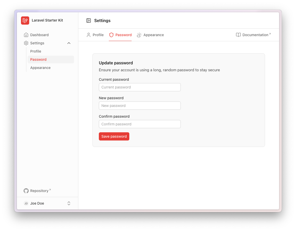This screenshot has height=231, width=296.
Task: Toggle the sidebar collapse icon
Action: (89, 21)
